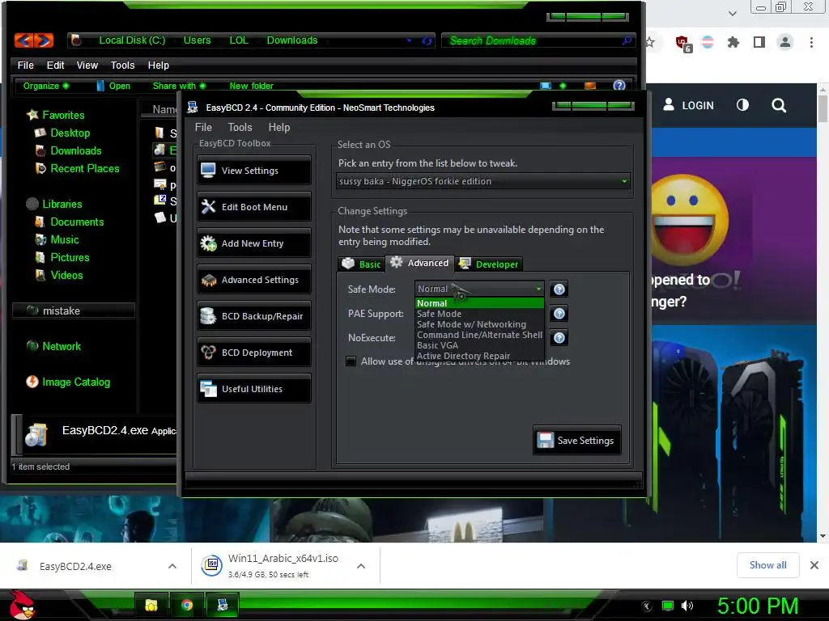829x621 pixels.
Task: Click Search Downloads input field
Action: (x=537, y=40)
